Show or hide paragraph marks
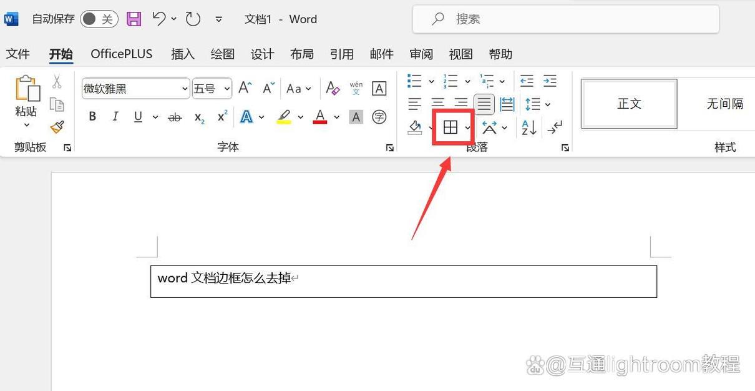 [x=555, y=128]
